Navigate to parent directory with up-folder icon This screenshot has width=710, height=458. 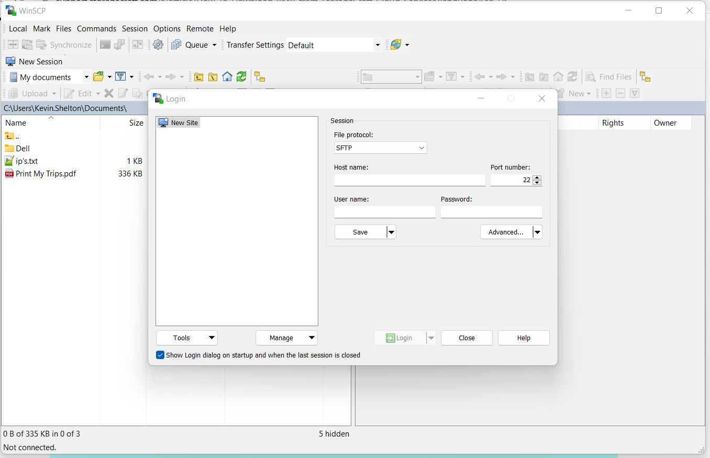[x=198, y=76]
